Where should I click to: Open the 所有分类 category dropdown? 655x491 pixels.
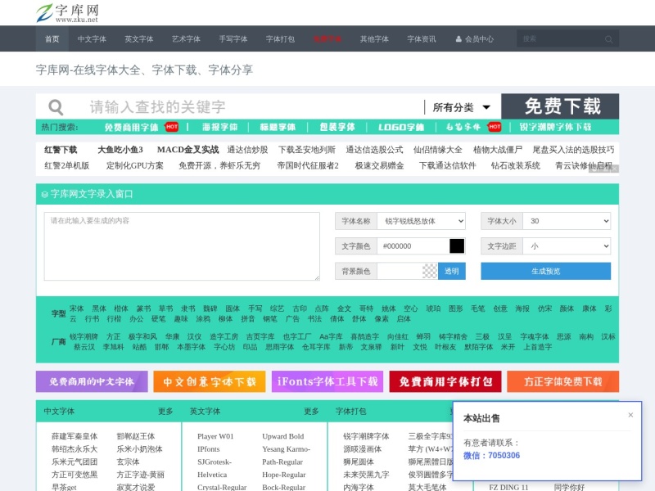(x=461, y=107)
